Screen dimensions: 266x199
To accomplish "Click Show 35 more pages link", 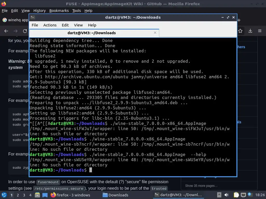I will tap(201, 186).
